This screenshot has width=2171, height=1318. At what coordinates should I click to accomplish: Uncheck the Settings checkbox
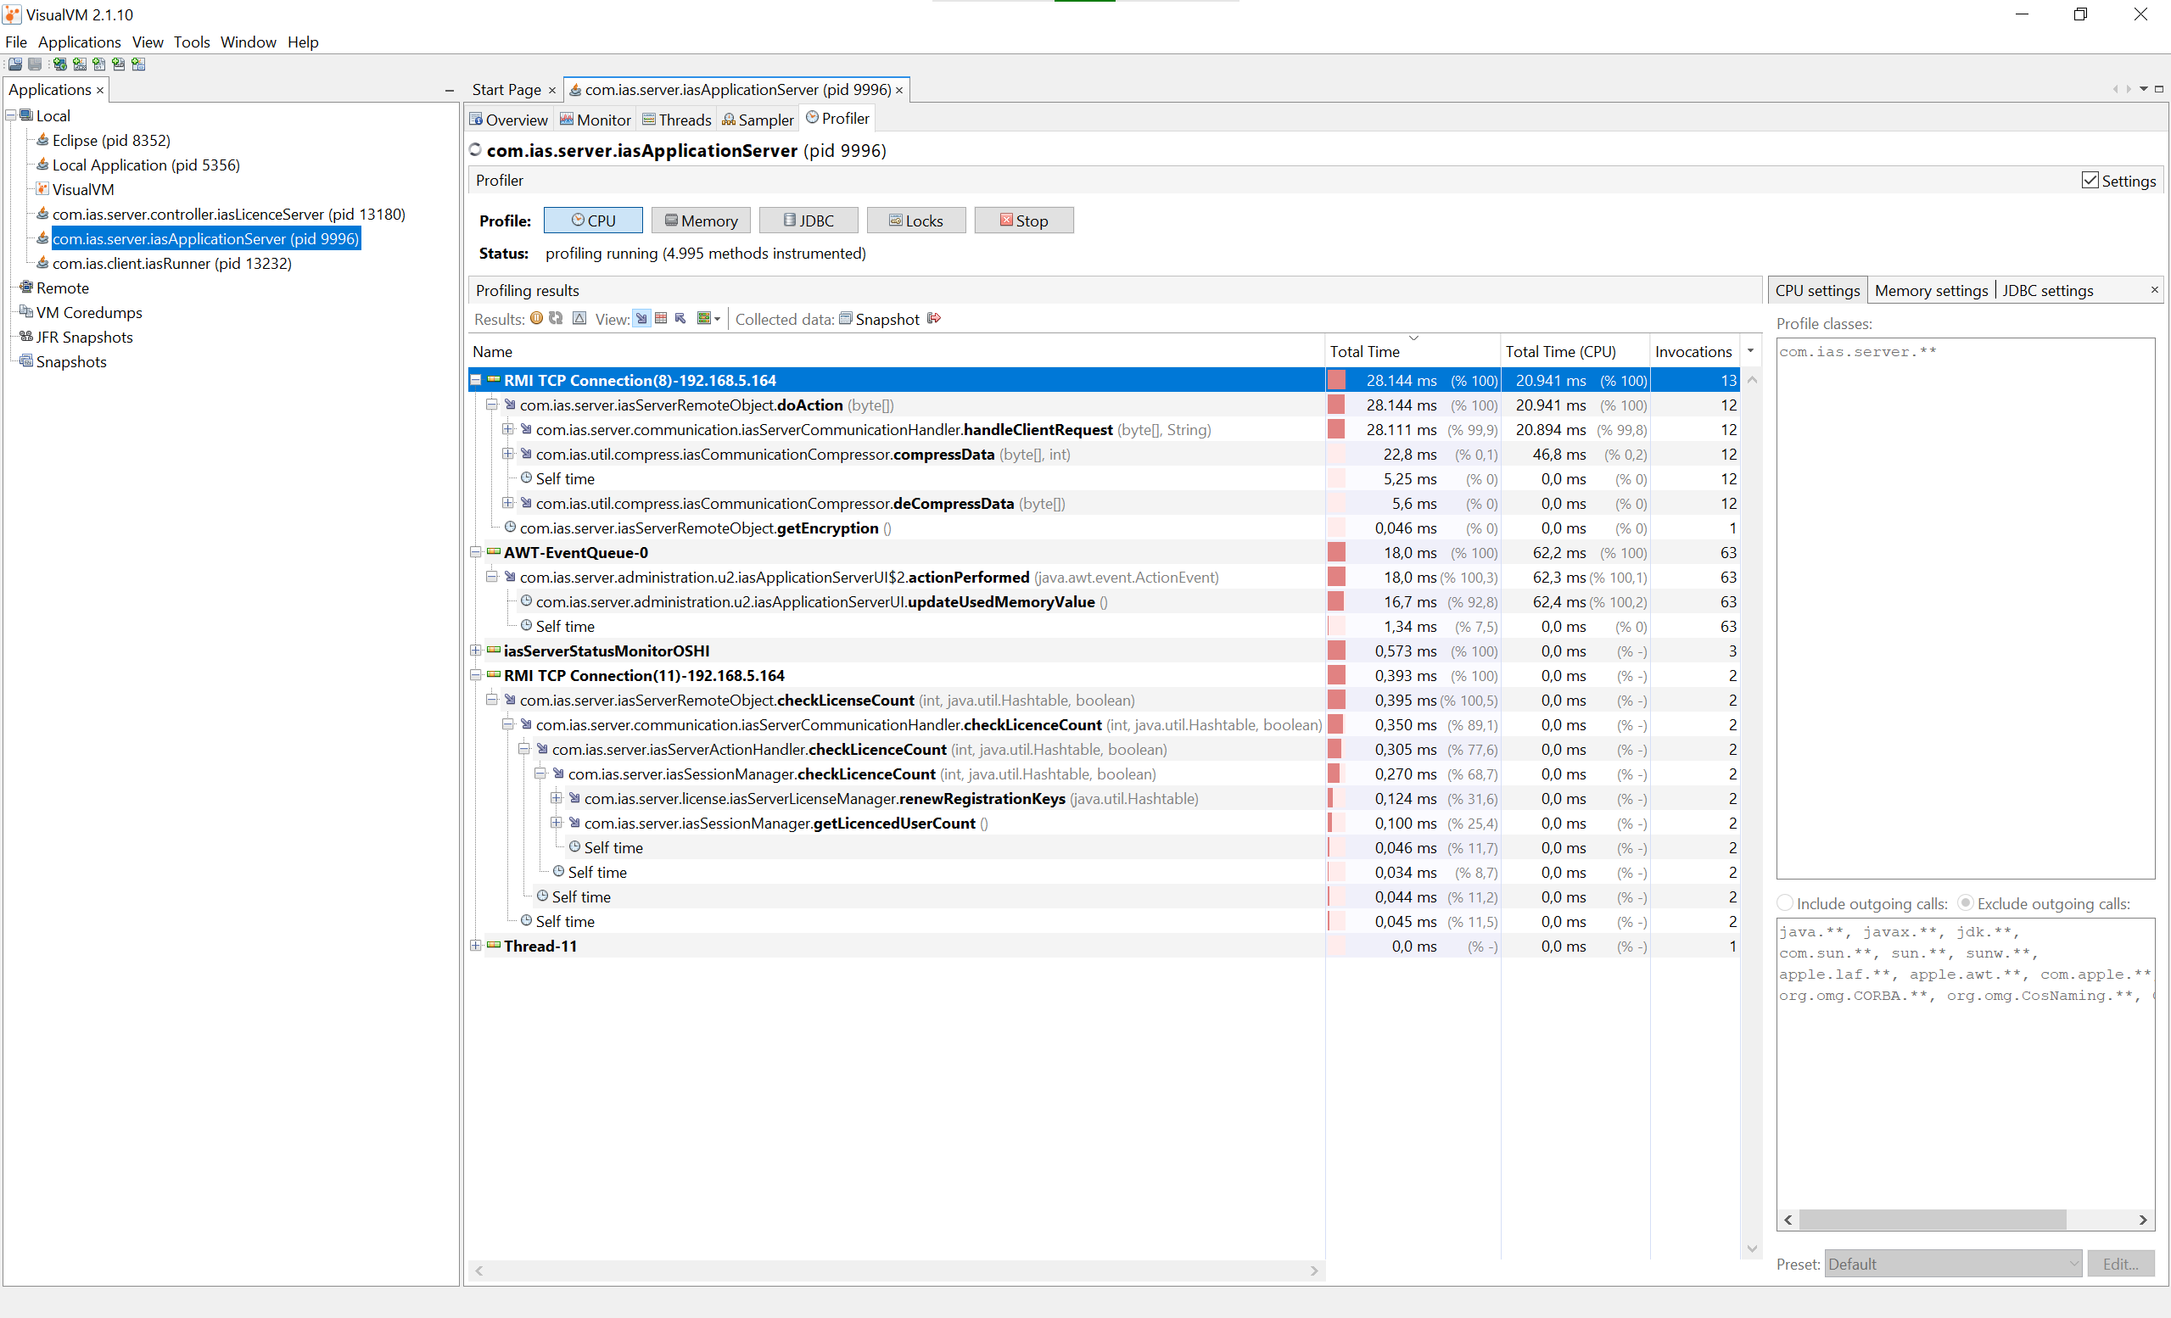2090,181
